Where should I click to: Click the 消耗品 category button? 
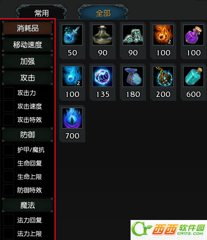pos(28,28)
